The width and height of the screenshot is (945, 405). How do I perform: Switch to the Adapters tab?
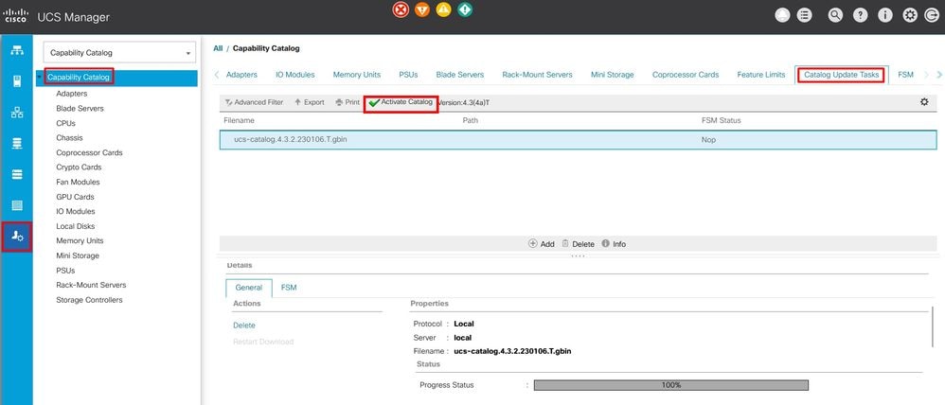tap(241, 75)
